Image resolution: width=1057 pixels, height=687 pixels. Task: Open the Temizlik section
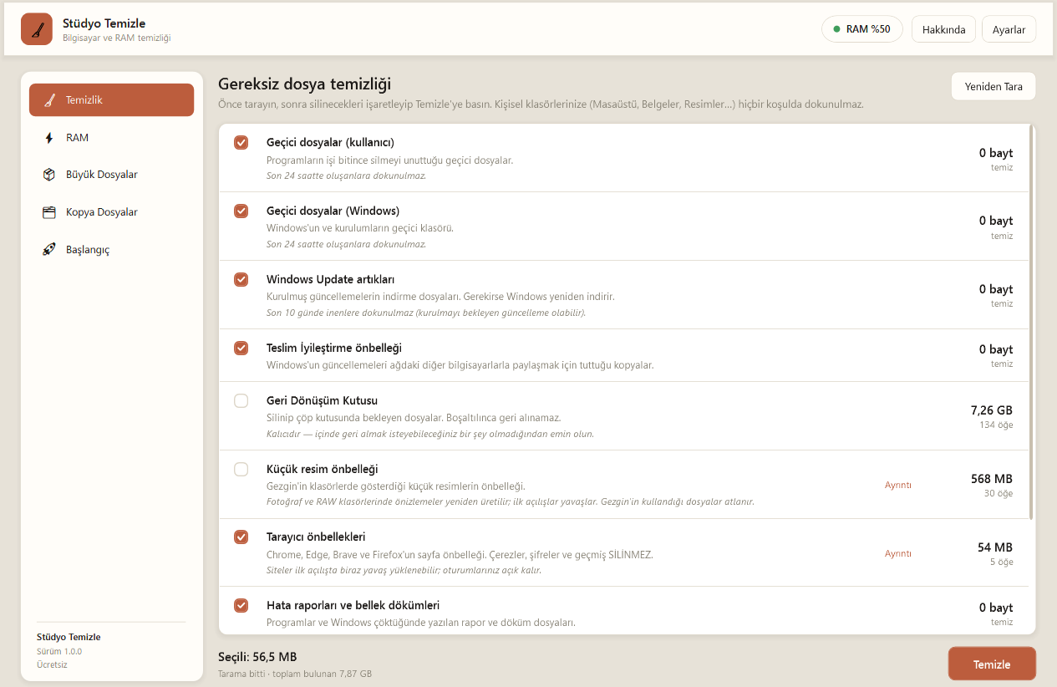(111, 100)
